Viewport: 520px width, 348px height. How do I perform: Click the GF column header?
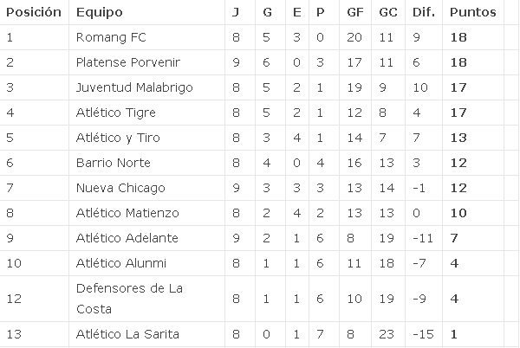coord(355,12)
